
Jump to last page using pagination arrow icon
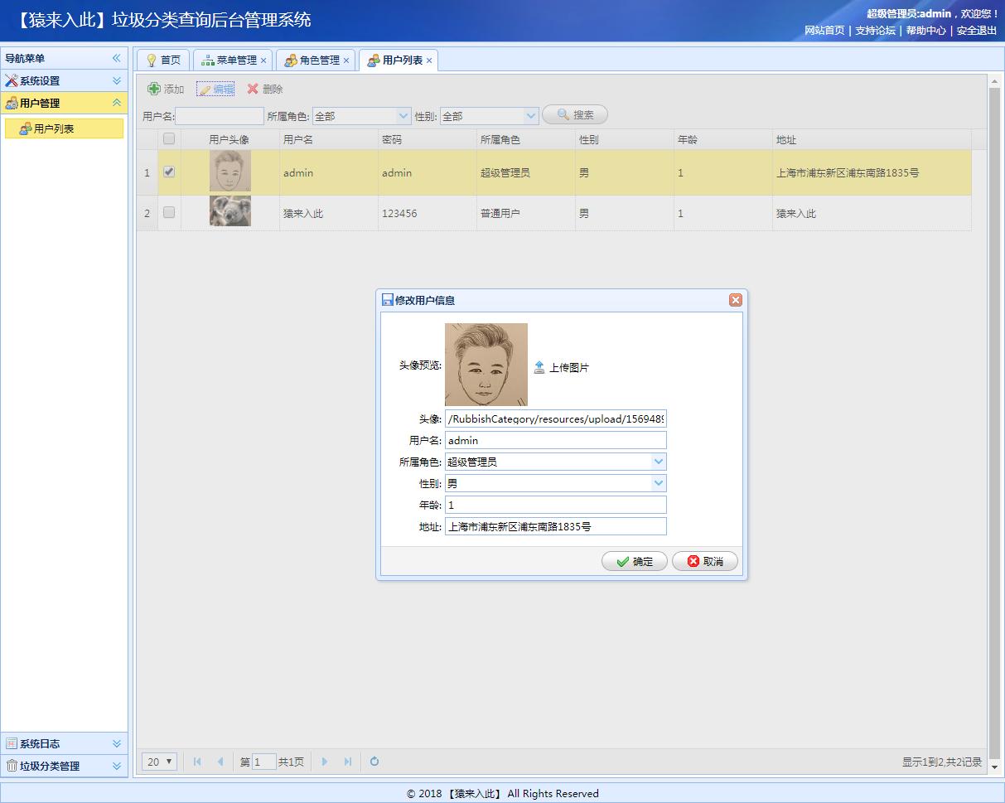347,761
